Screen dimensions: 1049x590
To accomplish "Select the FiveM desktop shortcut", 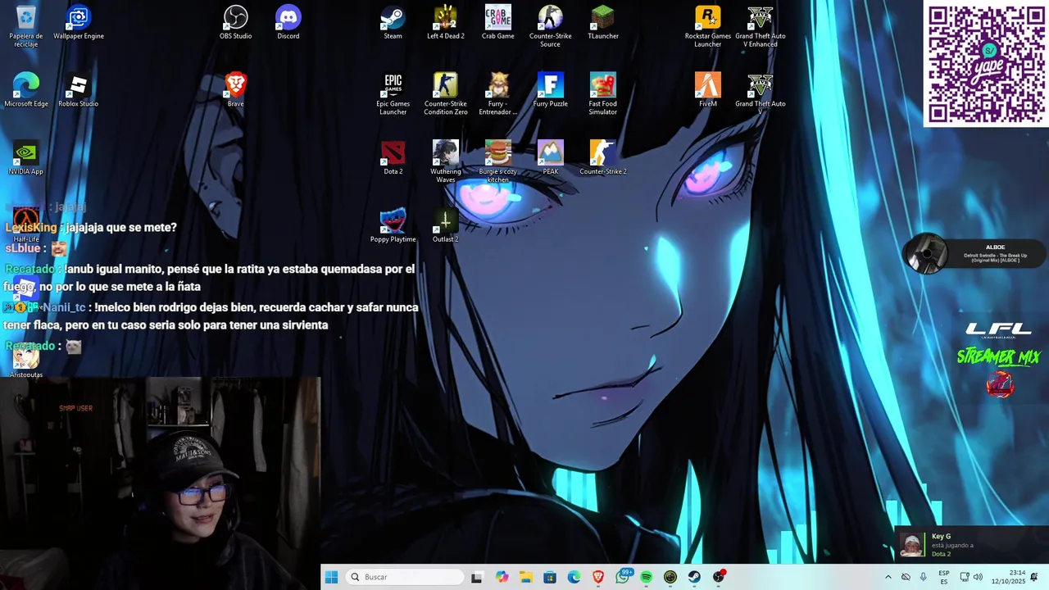I will coord(707,90).
